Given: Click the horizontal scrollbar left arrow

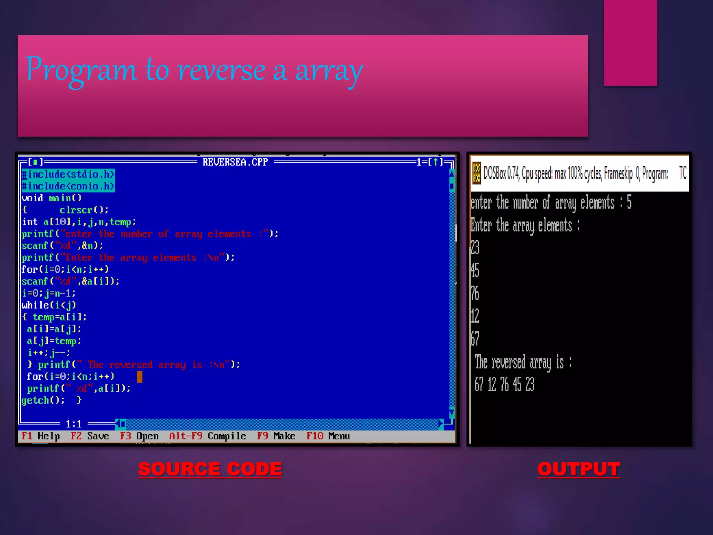Looking at the screenshot, I should [118, 424].
